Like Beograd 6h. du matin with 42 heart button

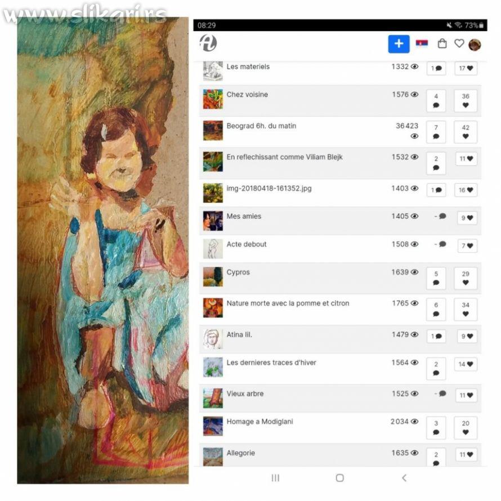(466, 132)
